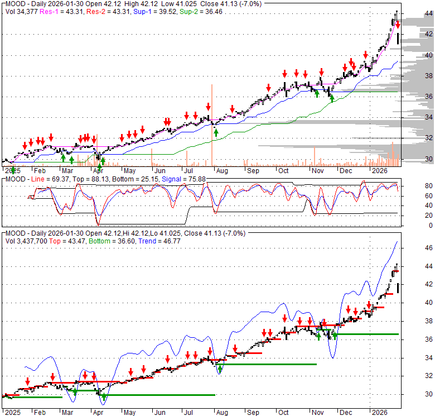Click the red sell arrow at the January 2026 peak of the top chart

coord(398,24)
